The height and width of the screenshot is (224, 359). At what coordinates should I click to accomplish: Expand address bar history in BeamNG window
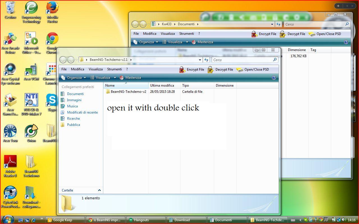click(x=200, y=60)
